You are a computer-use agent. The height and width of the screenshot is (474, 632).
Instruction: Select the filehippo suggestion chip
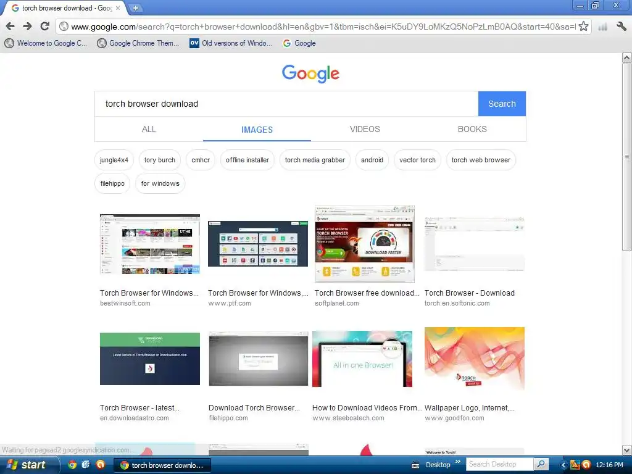112,183
